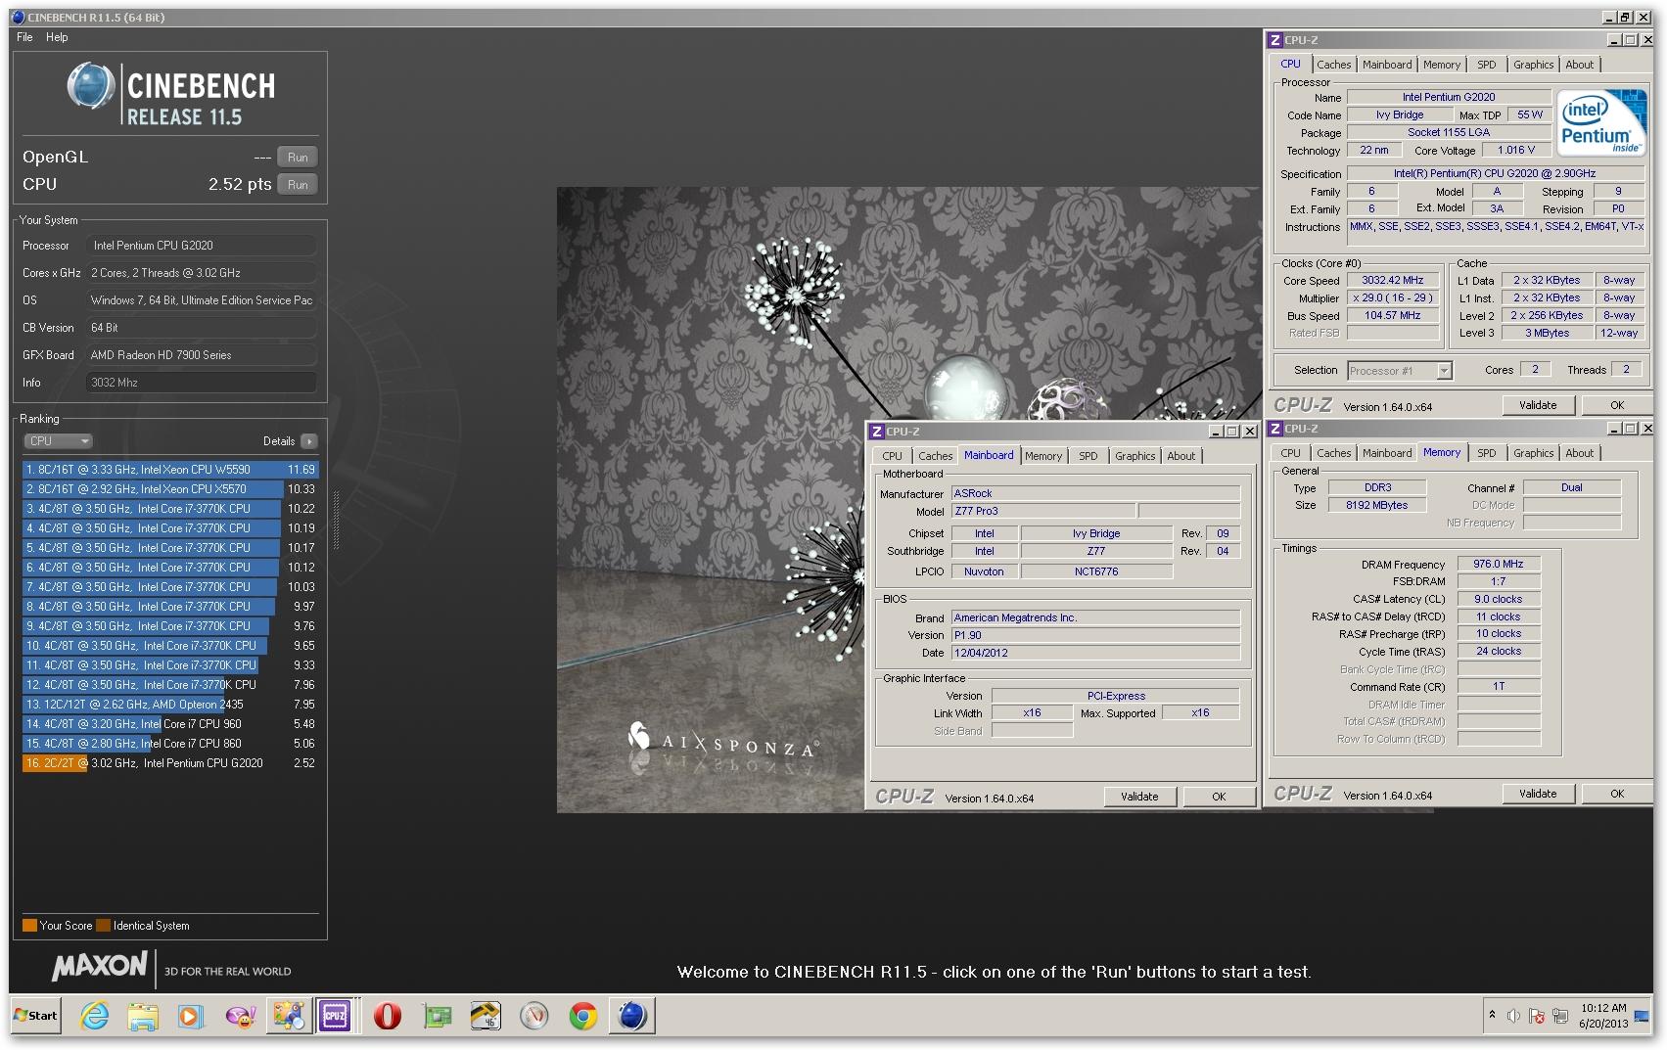Screen dimensions: 1667x1050
Task: Click the Z icon of CPU-Z Mainboard window
Action: [877, 432]
